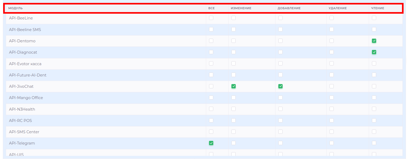407x159 pixels.
Task: Enable ЧТЕНИЕ permission for API-UIS
Action: 374,154
